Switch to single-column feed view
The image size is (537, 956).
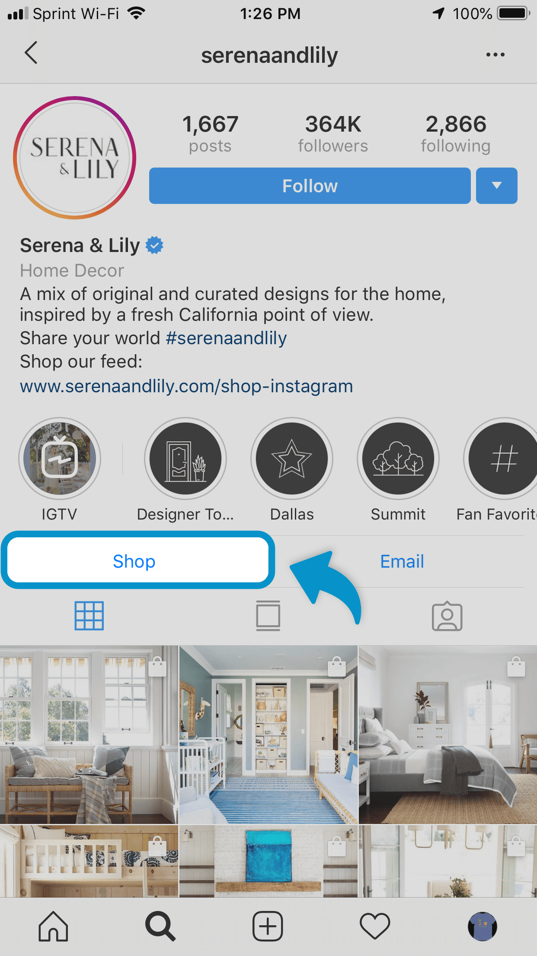coord(268,616)
